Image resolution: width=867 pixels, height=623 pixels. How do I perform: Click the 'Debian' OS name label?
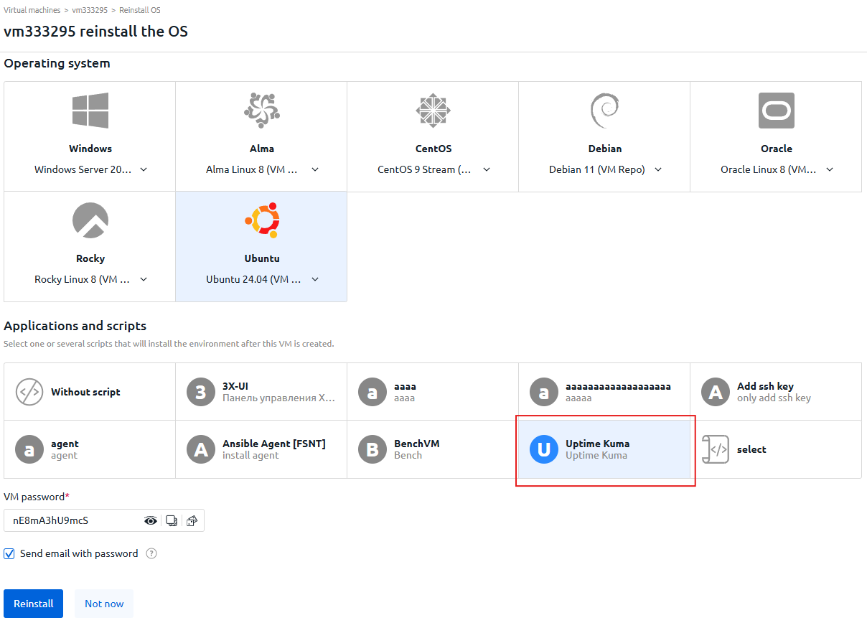[x=604, y=149]
